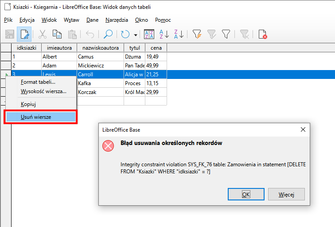Screen dimensions: 335x227
Task: Open the Narzędzia menu
Action: click(x=117, y=20)
